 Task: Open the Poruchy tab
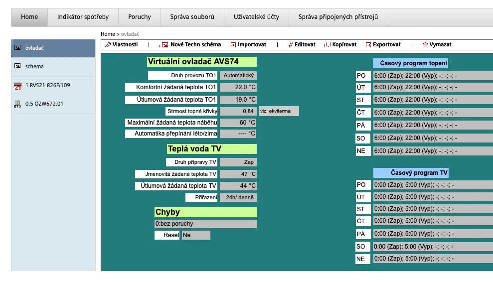point(140,17)
